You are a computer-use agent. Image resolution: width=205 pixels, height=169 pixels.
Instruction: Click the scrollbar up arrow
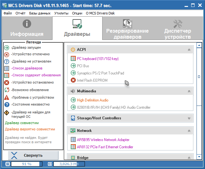(199, 45)
